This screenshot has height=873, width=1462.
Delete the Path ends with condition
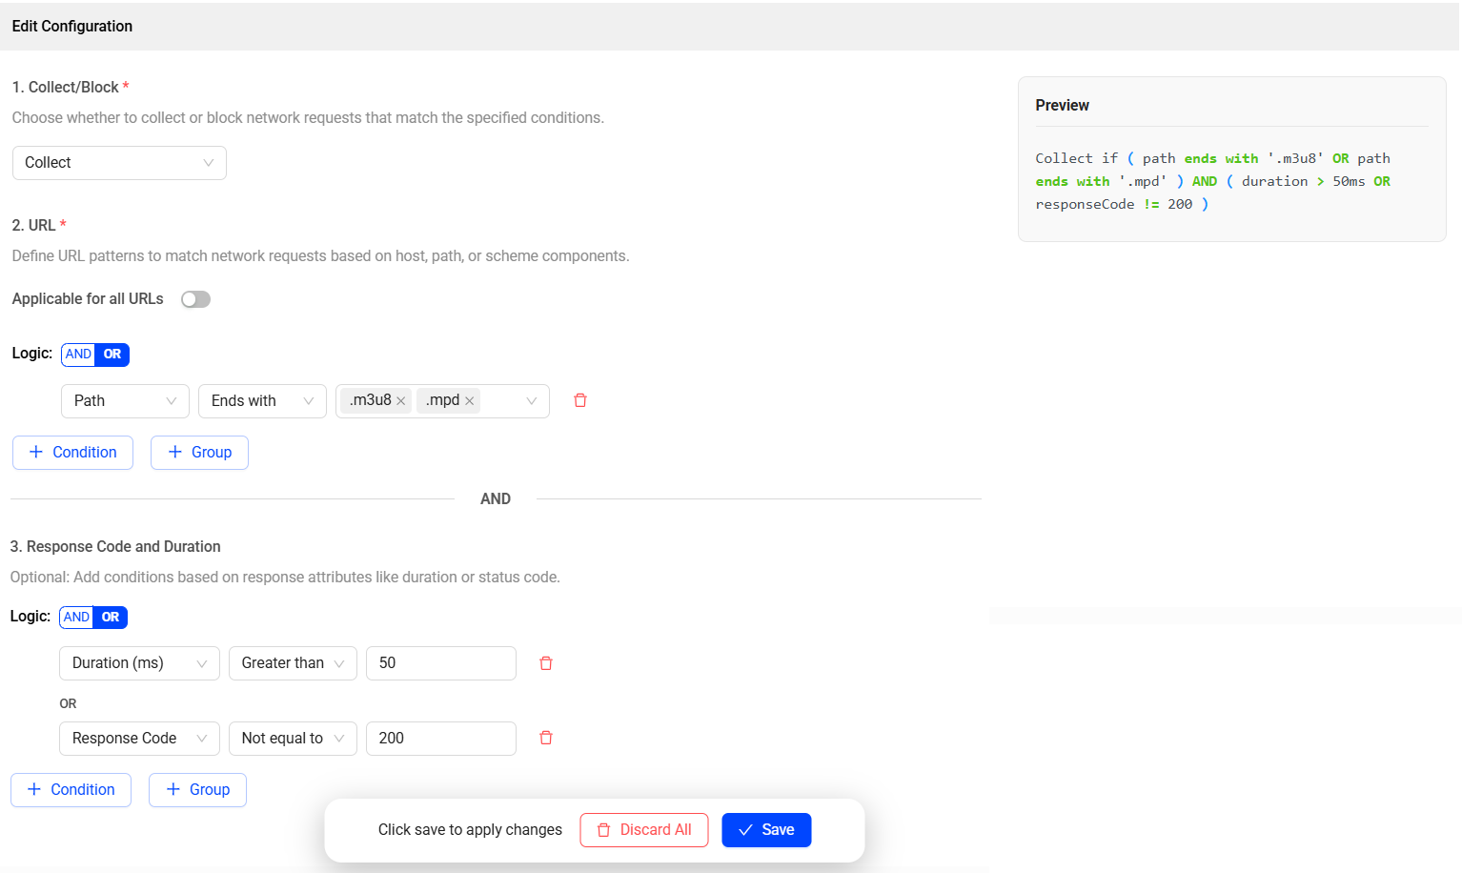579,400
